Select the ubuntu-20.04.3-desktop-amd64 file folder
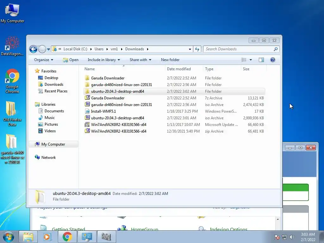 (174, 91)
